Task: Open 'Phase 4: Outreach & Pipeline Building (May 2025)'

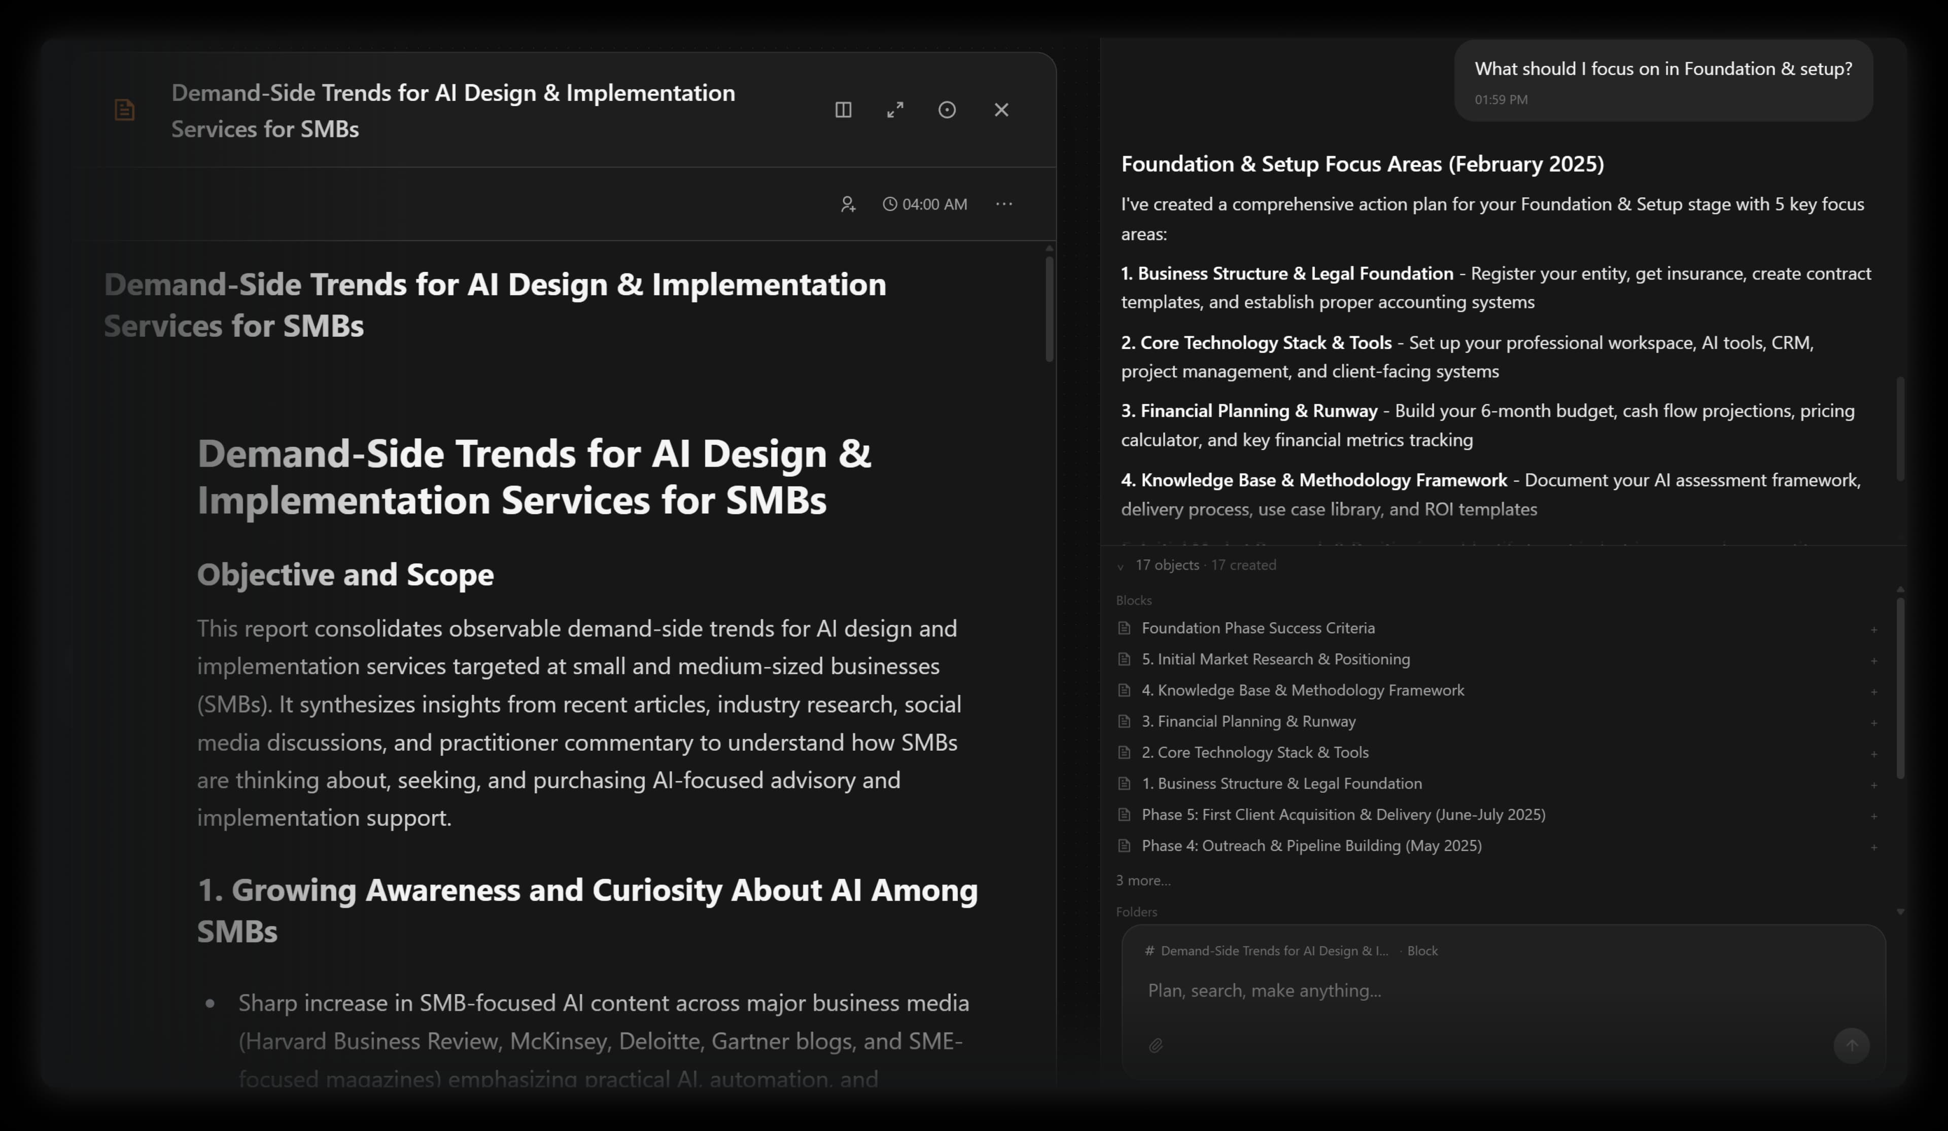Action: pos(1311,845)
